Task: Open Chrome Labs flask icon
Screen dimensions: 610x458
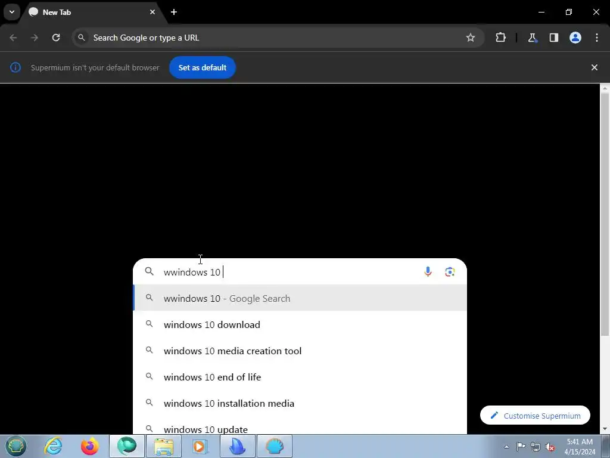Action: click(x=532, y=38)
